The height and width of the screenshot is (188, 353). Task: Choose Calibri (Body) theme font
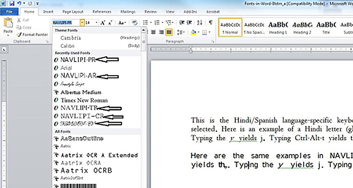click(x=97, y=46)
